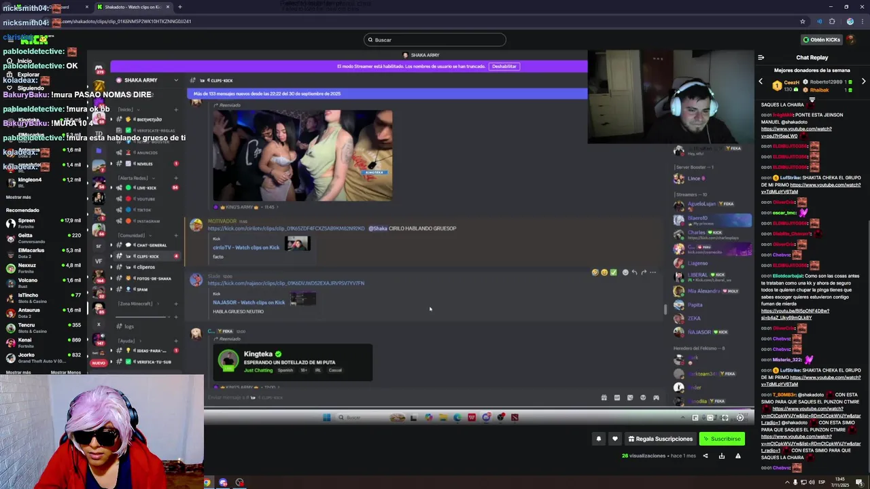
Task: Click the media casting icon in address bar
Action: click(820, 21)
